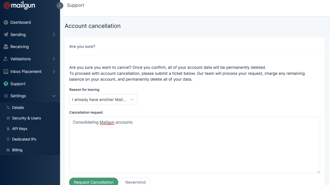Click the Sending paper plane icon
Image resolution: width=330 pixels, height=185 pixels.
point(6,35)
